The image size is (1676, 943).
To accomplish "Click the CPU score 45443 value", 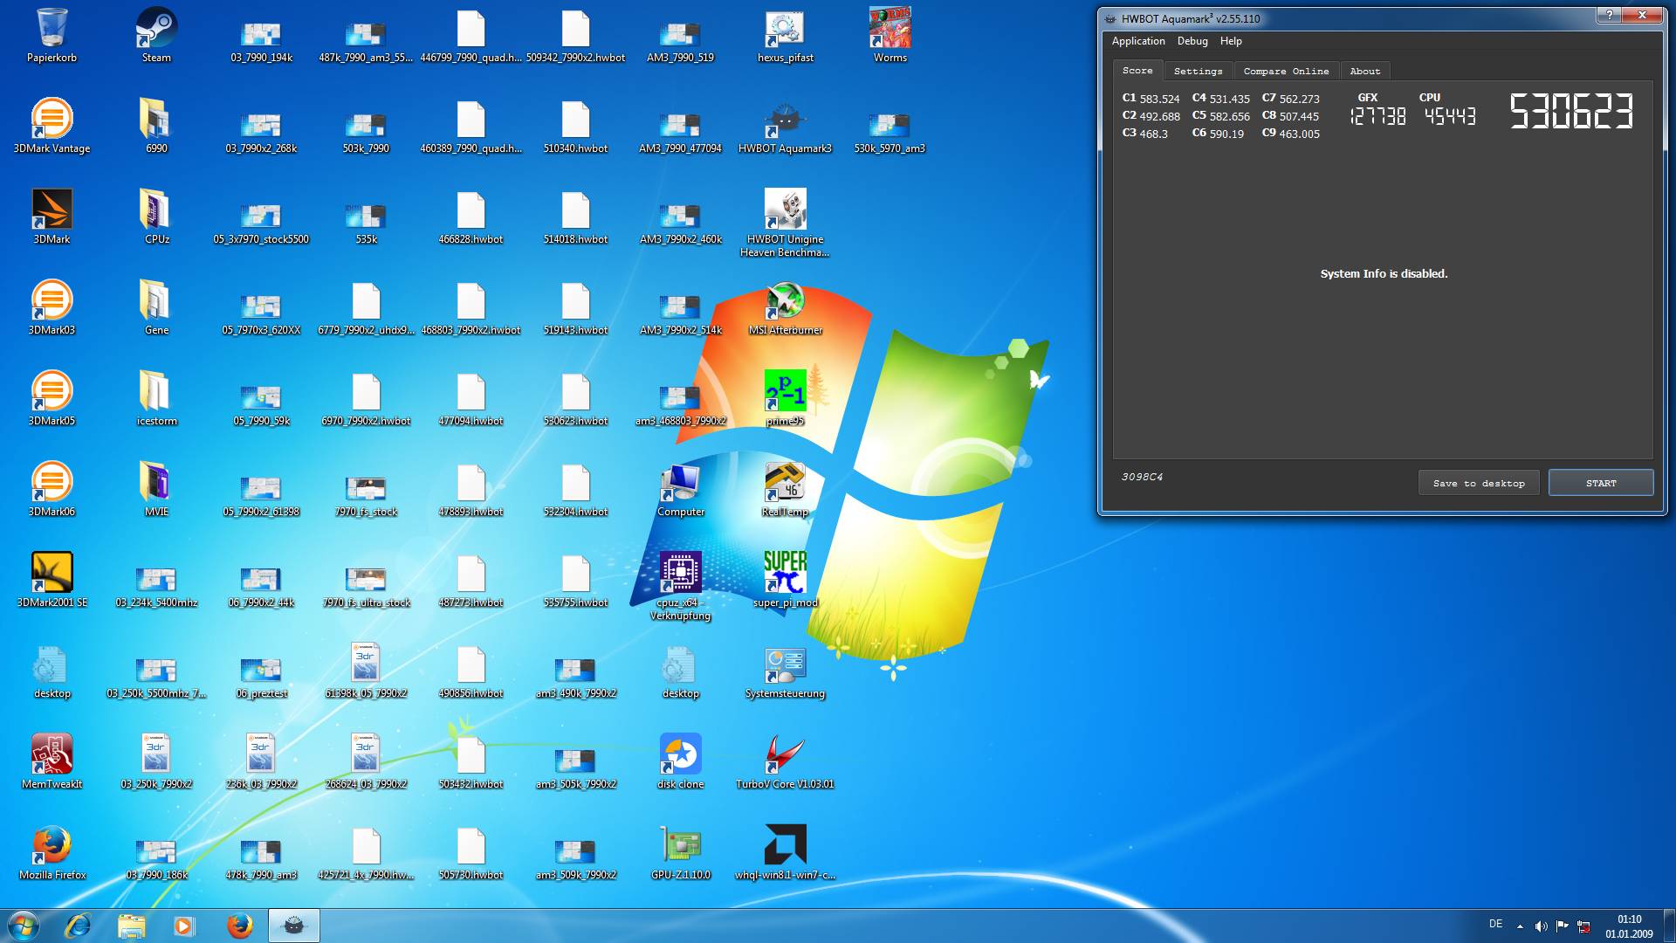I will click(x=1450, y=116).
